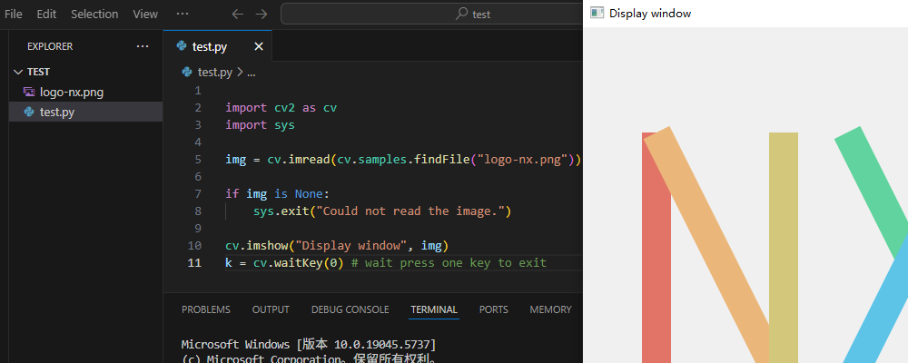Open Explorer panel more actions ellipsis
The width and height of the screenshot is (908, 363).
point(143,46)
